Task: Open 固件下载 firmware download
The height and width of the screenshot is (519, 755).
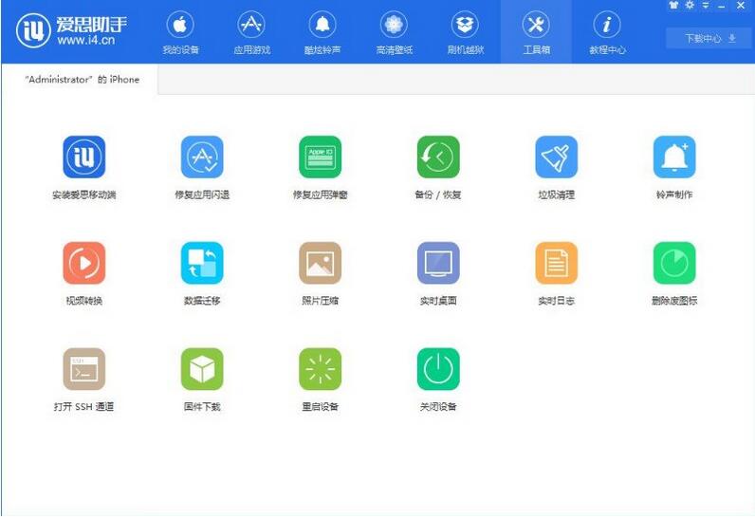Action: 202,370
